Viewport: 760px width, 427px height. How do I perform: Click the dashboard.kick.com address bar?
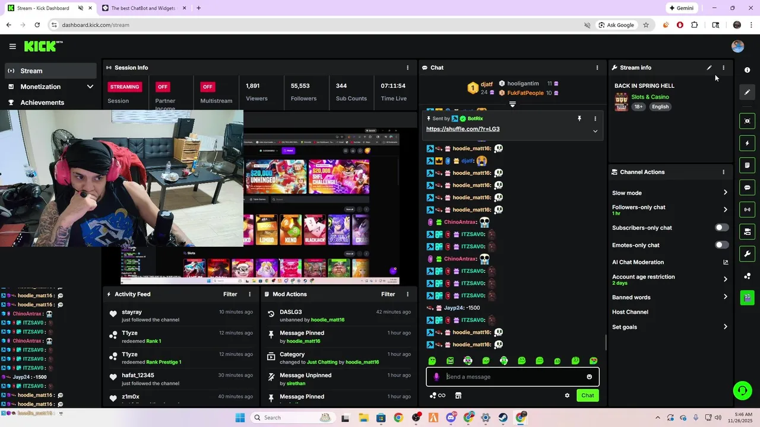coord(315,25)
